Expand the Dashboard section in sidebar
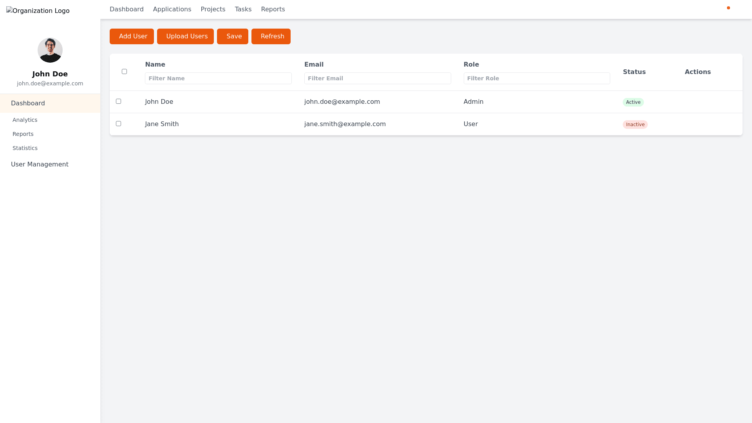This screenshot has width=752, height=423. (28, 103)
